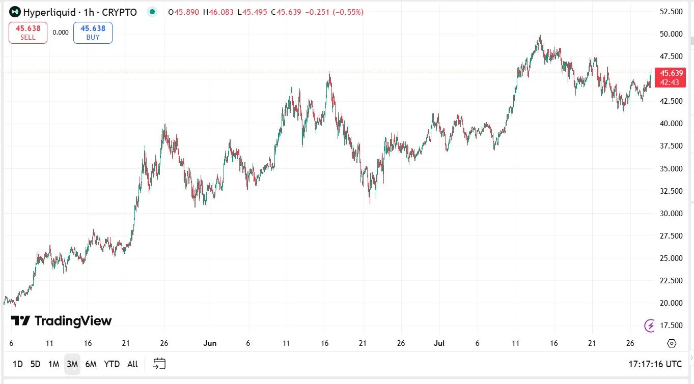This screenshot has width=694, height=384.
Task: Choose the YTD time range
Action: (112, 364)
